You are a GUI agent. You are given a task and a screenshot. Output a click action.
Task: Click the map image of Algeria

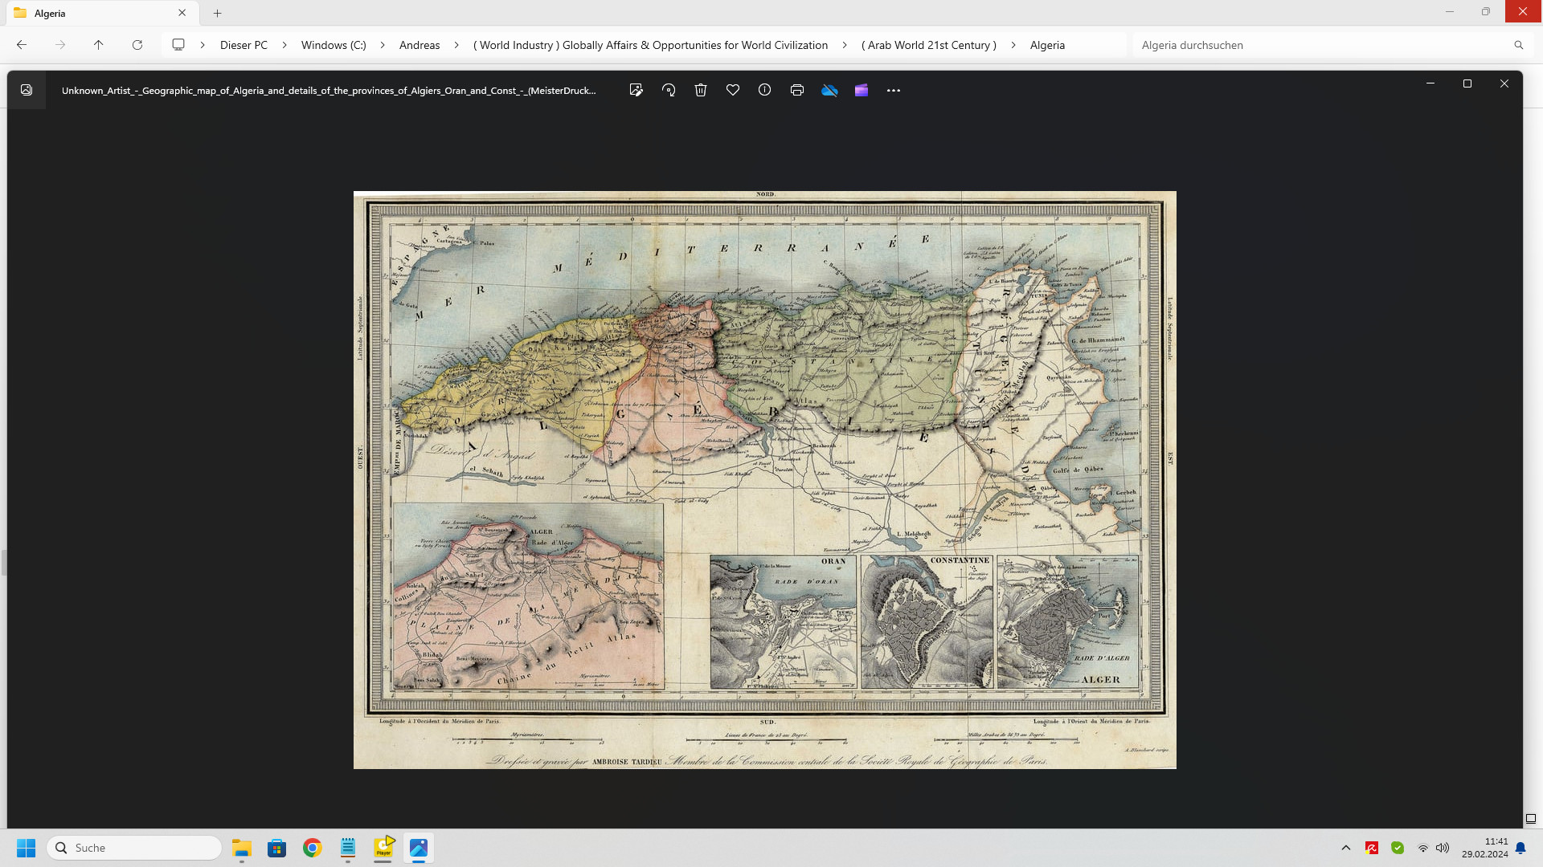765,480
